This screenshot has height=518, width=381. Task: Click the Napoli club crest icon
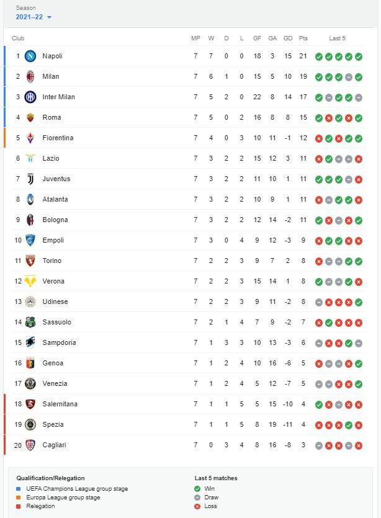pyautogui.click(x=30, y=56)
